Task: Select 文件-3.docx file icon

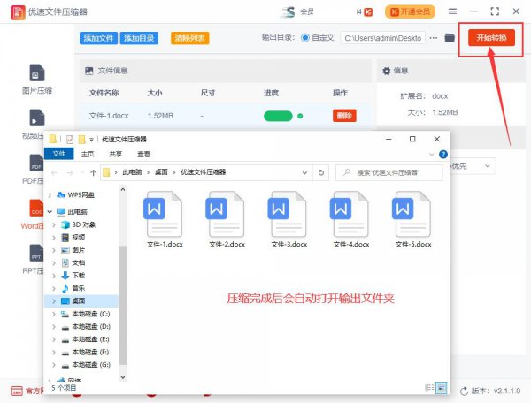Action: [289, 219]
